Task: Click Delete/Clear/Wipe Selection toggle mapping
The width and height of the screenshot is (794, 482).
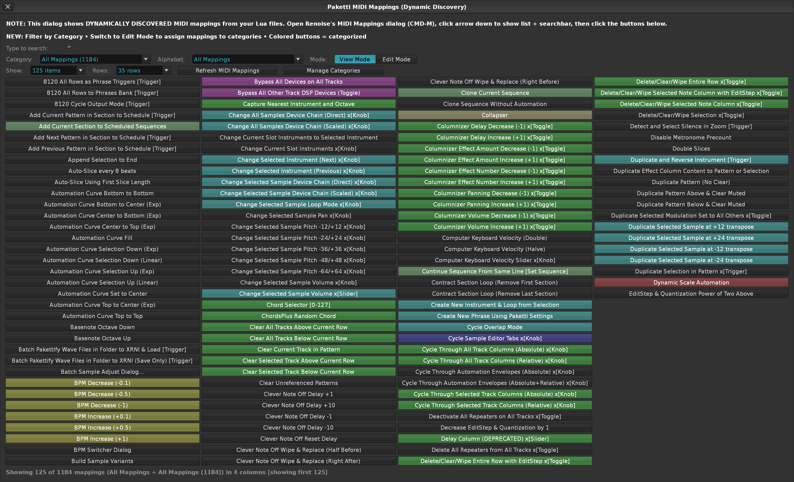Action: pyautogui.click(x=691, y=115)
